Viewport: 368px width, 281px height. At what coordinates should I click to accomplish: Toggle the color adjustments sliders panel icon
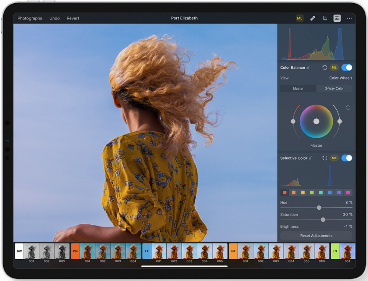click(x=337, y=18)
